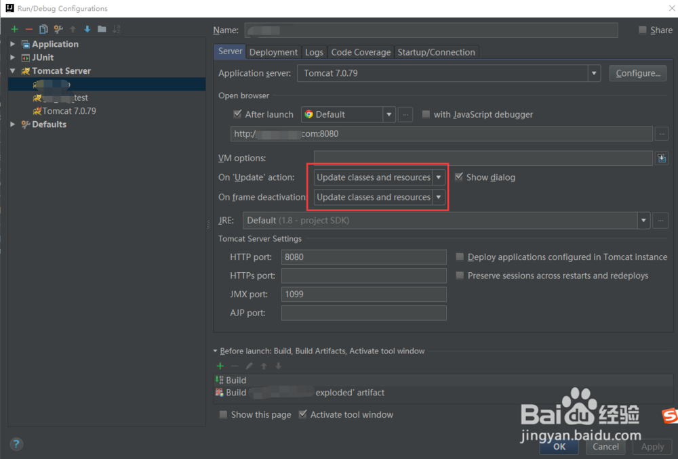Click JMX port field showing 1099
Screen dimensions: 678x459
pyautogui.click(x=363, y=294)
